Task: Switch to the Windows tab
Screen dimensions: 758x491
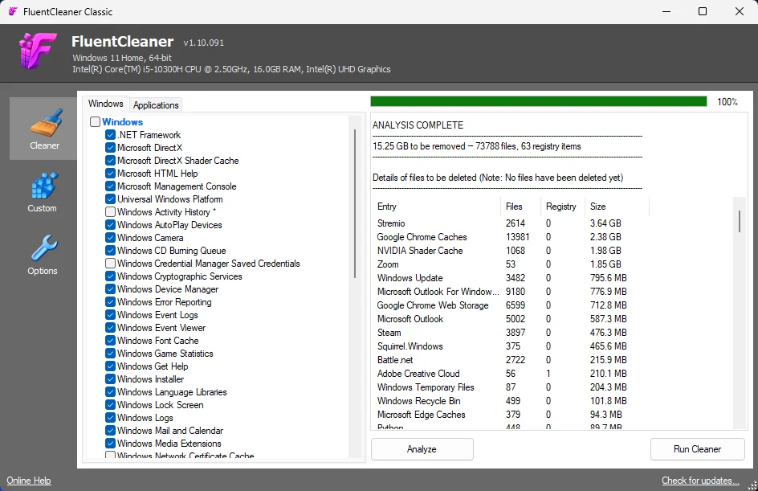Action: (x=105, y=104)
